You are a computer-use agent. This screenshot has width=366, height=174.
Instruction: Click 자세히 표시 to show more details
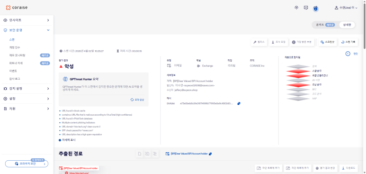pos(67,140)
